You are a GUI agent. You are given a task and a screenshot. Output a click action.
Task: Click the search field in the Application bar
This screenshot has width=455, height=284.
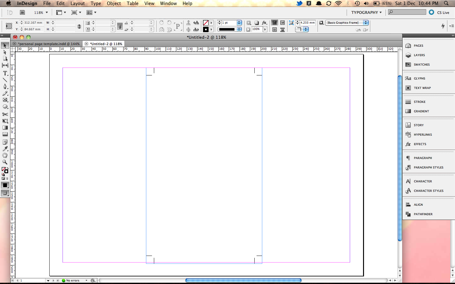click(407, 12)
